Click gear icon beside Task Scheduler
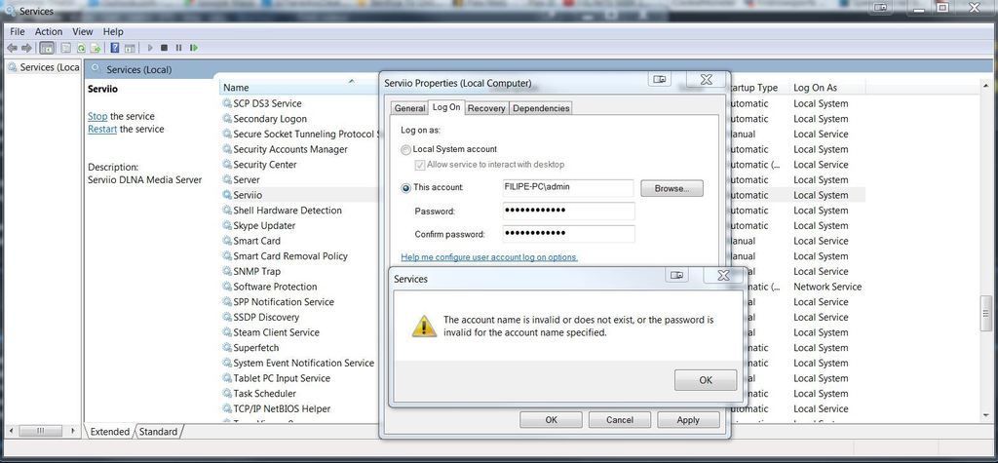This screenshot has height=463, width=998. pyautogui.click(x=227, y=394)
